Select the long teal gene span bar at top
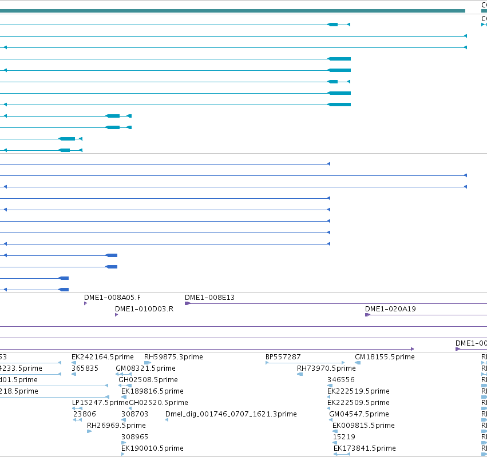The image size is (487, 457). (x=233, y=11)
